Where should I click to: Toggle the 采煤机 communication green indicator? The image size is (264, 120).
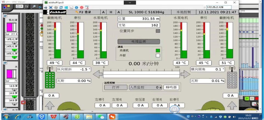tap(158, 50)
